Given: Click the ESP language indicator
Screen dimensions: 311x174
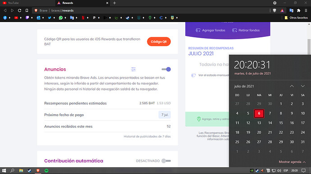Looking at the screenshot, I should (x=286, y=171).
